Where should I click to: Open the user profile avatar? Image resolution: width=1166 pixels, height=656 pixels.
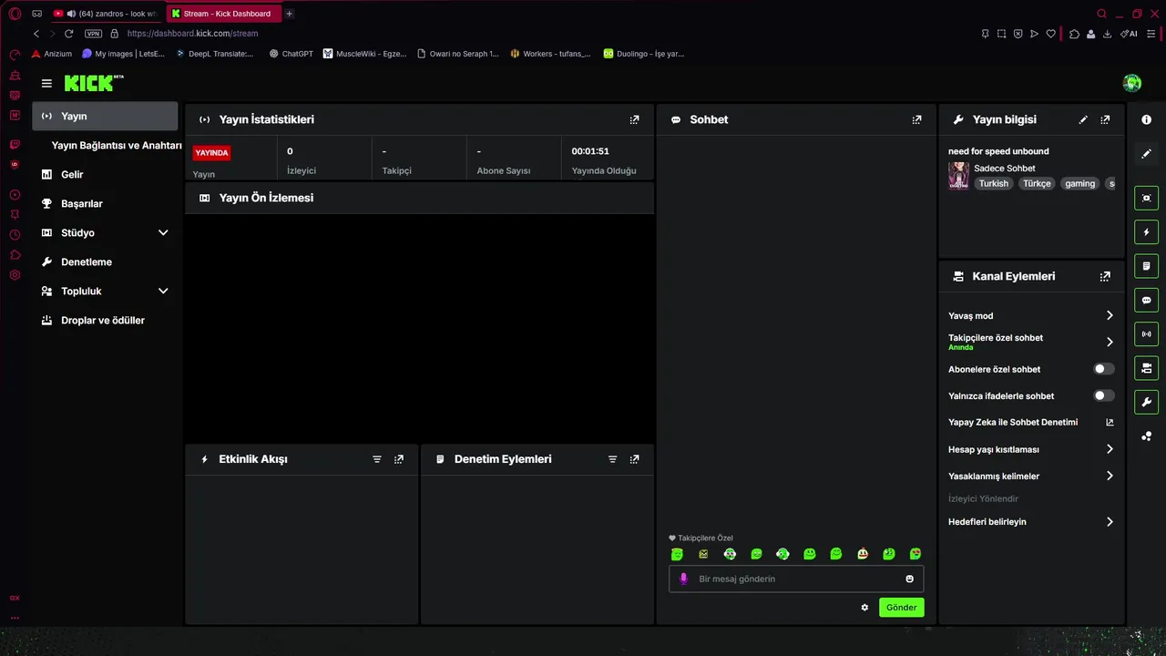pos(1132,83)
